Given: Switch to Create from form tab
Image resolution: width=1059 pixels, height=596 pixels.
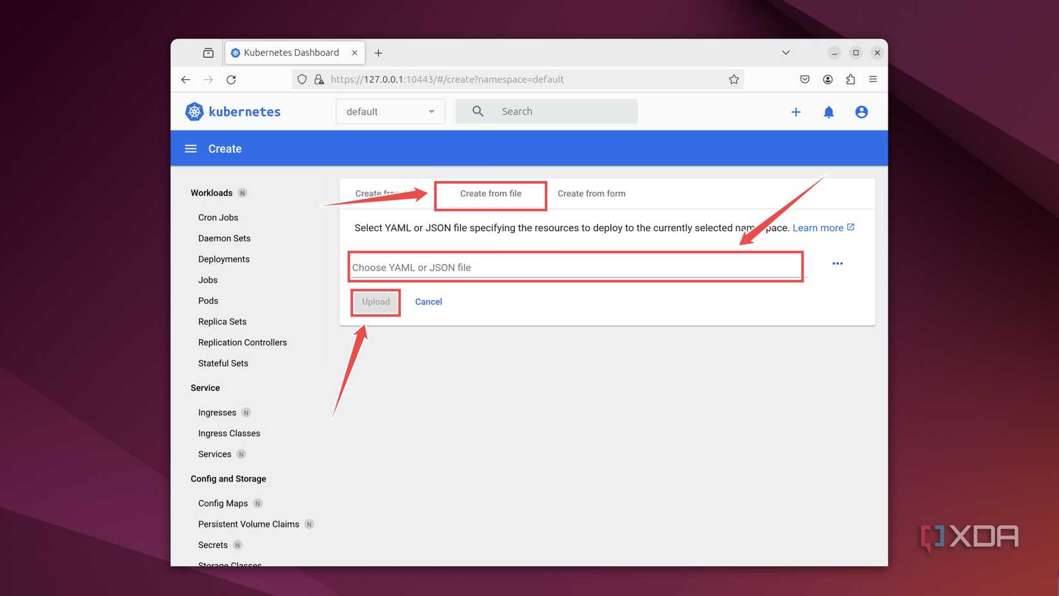Looking at the screenshot, I should click(591, 193).
